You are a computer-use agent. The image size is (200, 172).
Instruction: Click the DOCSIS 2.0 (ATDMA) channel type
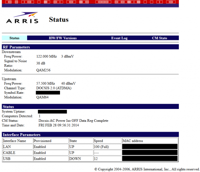[x=54, y=88]
